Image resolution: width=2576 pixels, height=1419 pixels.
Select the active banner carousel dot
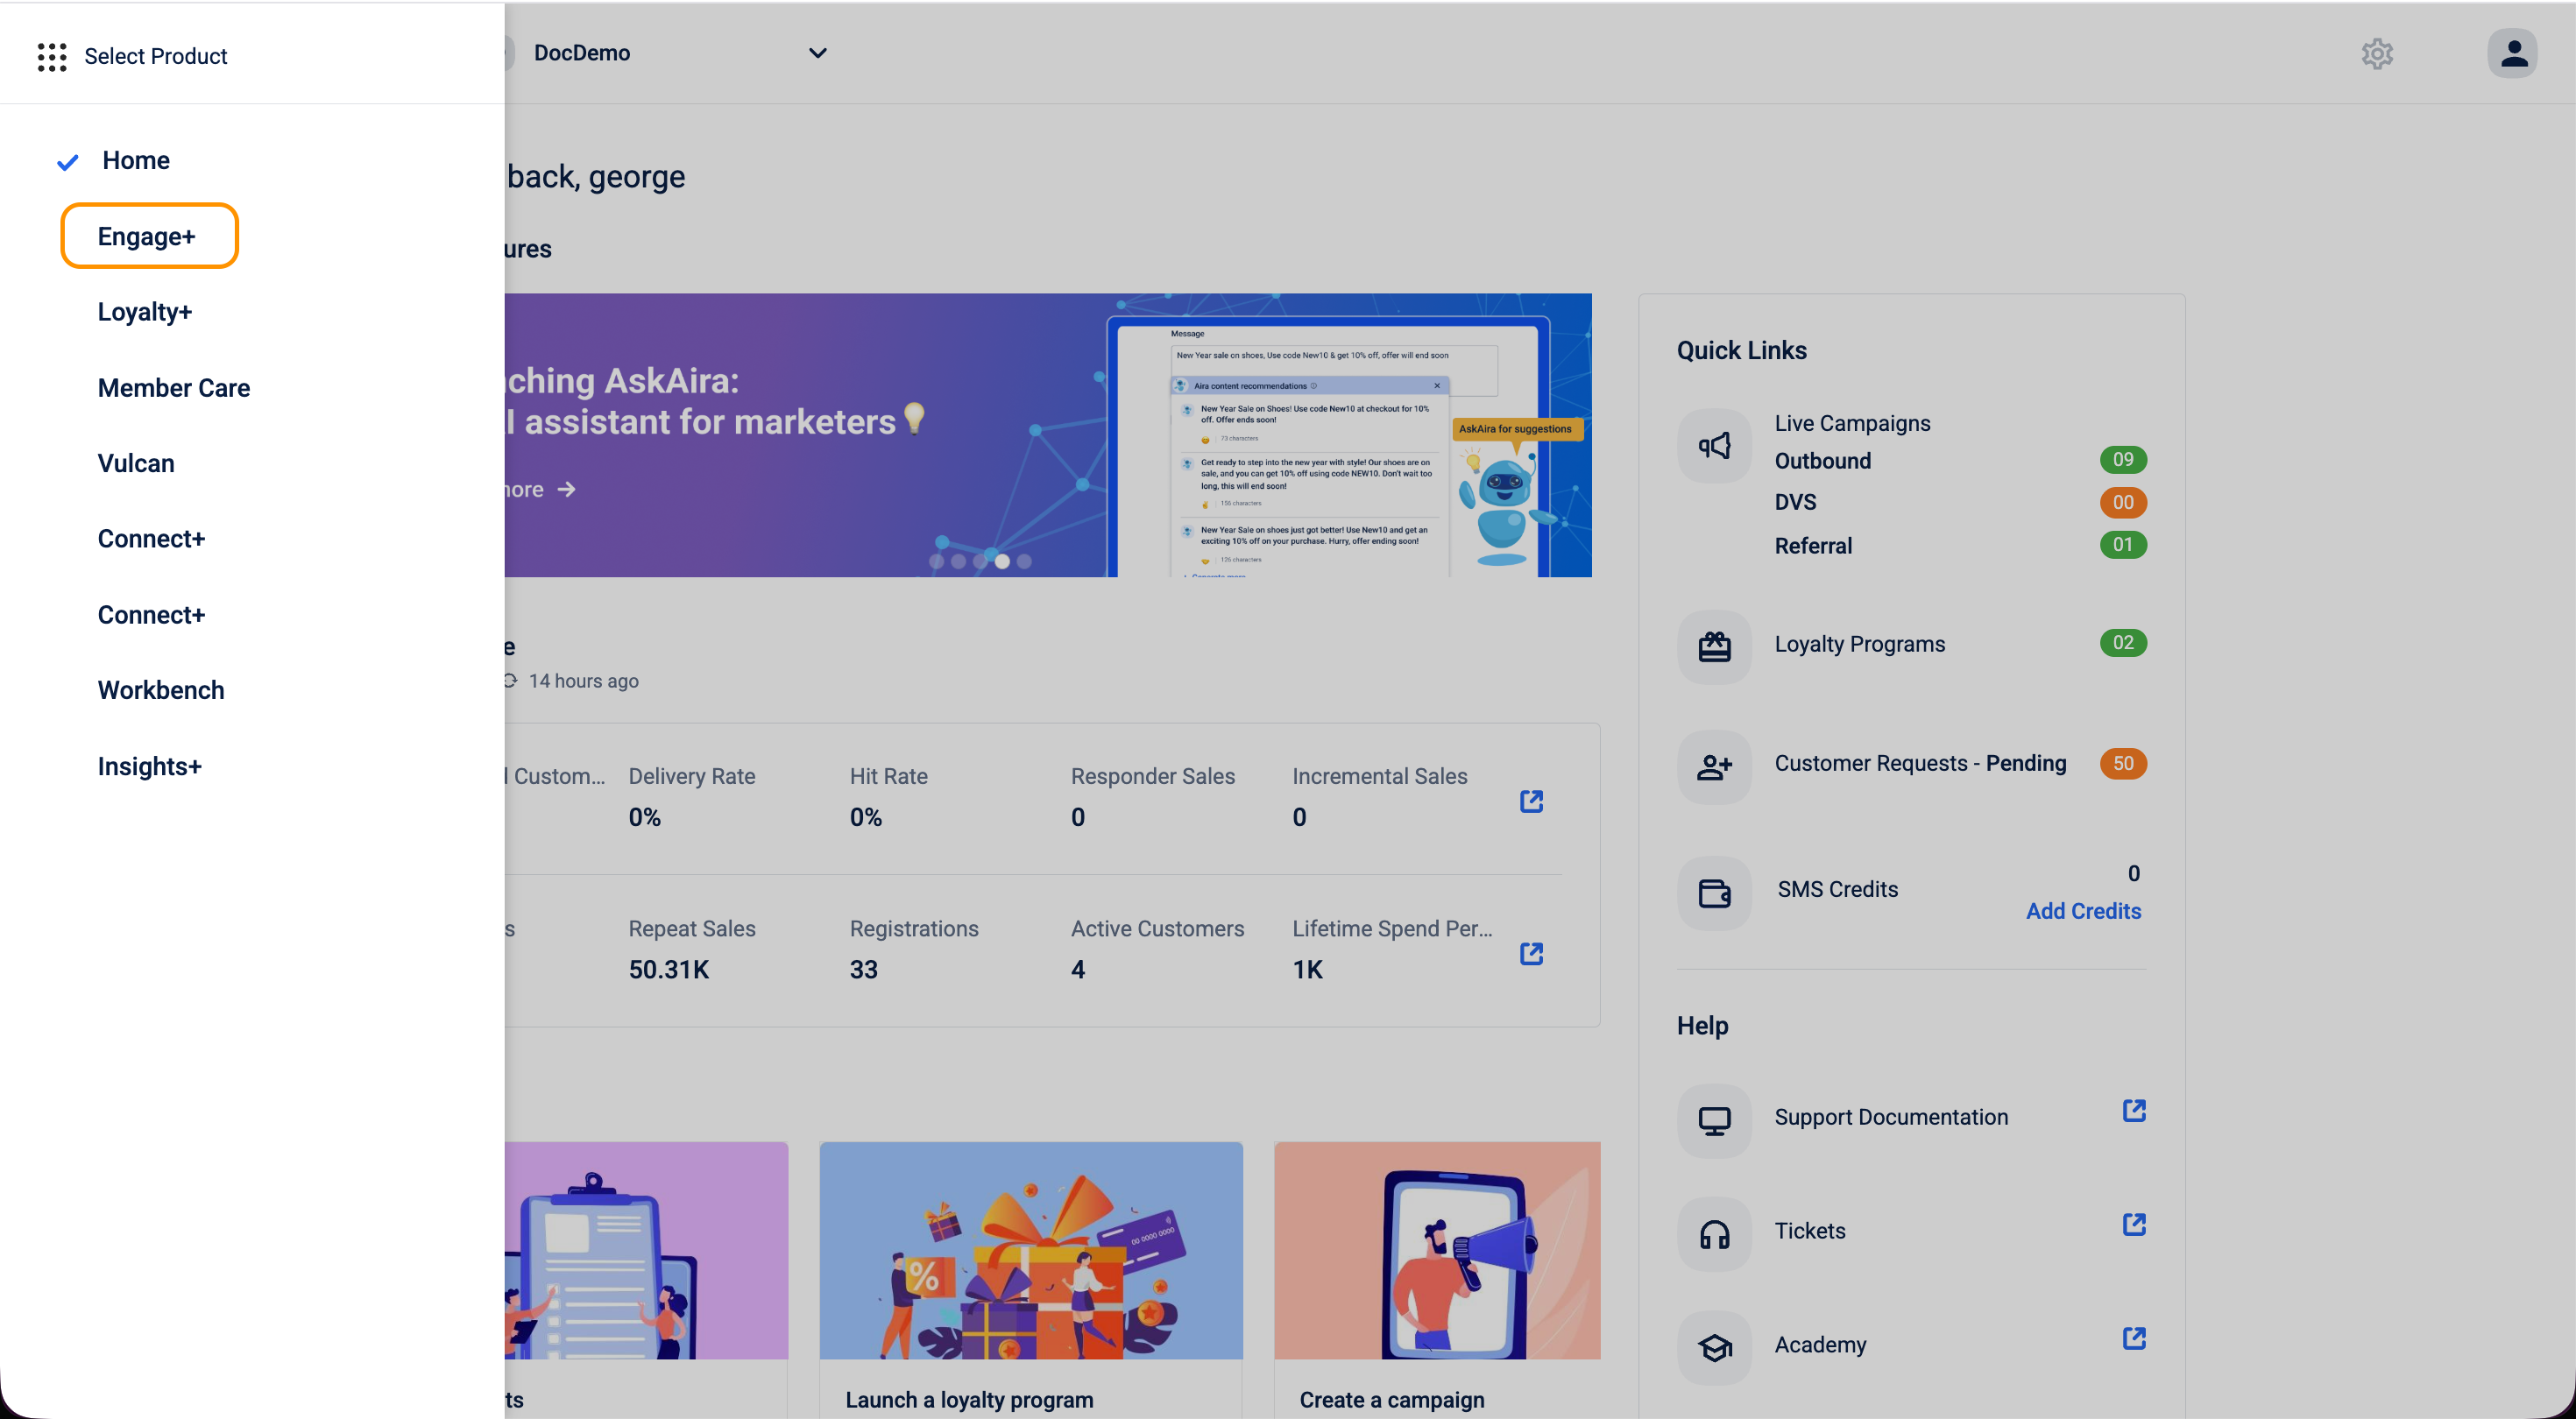pyautogui.click(x=1002, y=561)
